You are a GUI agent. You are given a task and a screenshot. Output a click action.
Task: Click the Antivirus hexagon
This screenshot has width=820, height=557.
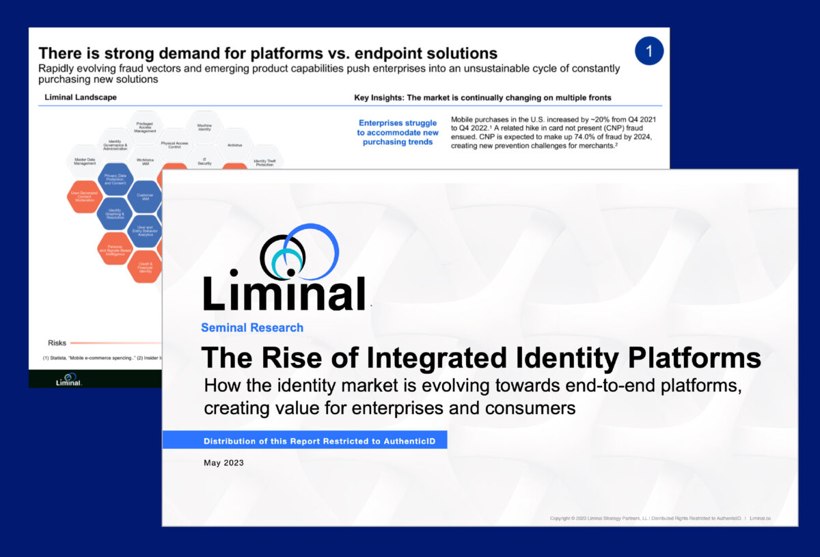point(234,144)
